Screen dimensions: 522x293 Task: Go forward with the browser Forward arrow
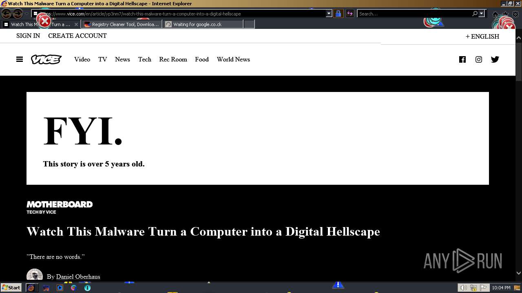tap(18, 14)
